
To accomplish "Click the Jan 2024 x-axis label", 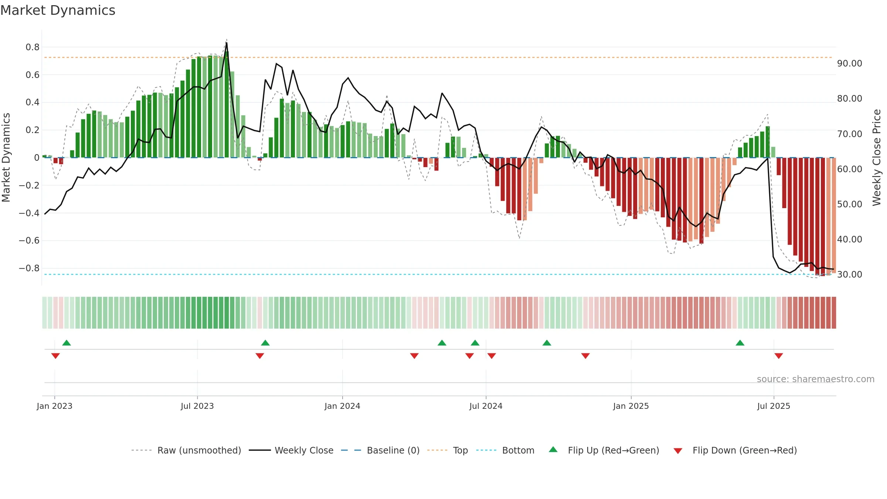I will (x=343, y=406).
